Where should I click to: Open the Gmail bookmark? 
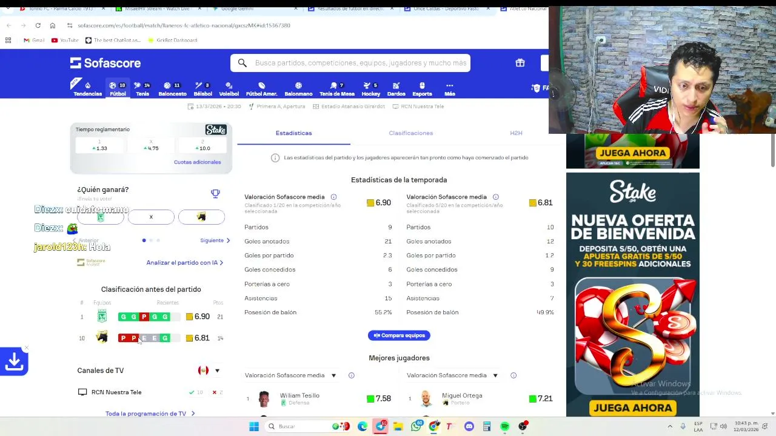click(x=34, y=40)
